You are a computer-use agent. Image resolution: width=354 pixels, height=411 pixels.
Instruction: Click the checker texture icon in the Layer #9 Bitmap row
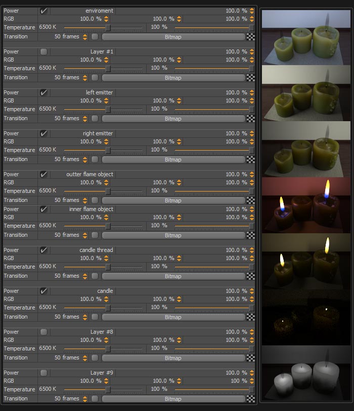250,399
